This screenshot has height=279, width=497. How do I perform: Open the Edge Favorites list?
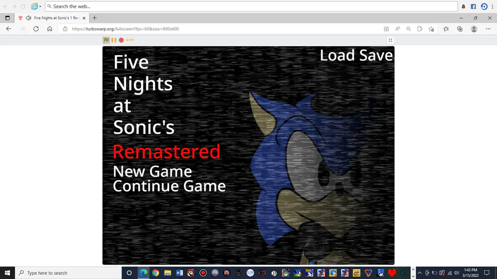click(446, 29)
